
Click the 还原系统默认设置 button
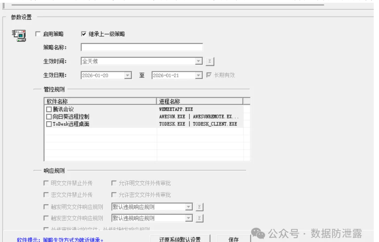click(x=180, y=239)
